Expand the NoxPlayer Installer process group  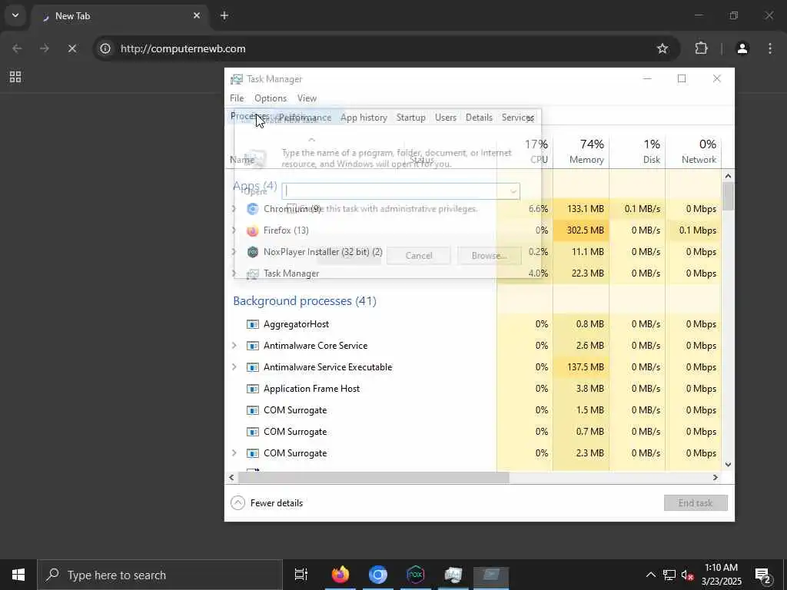tap(234, 252)
